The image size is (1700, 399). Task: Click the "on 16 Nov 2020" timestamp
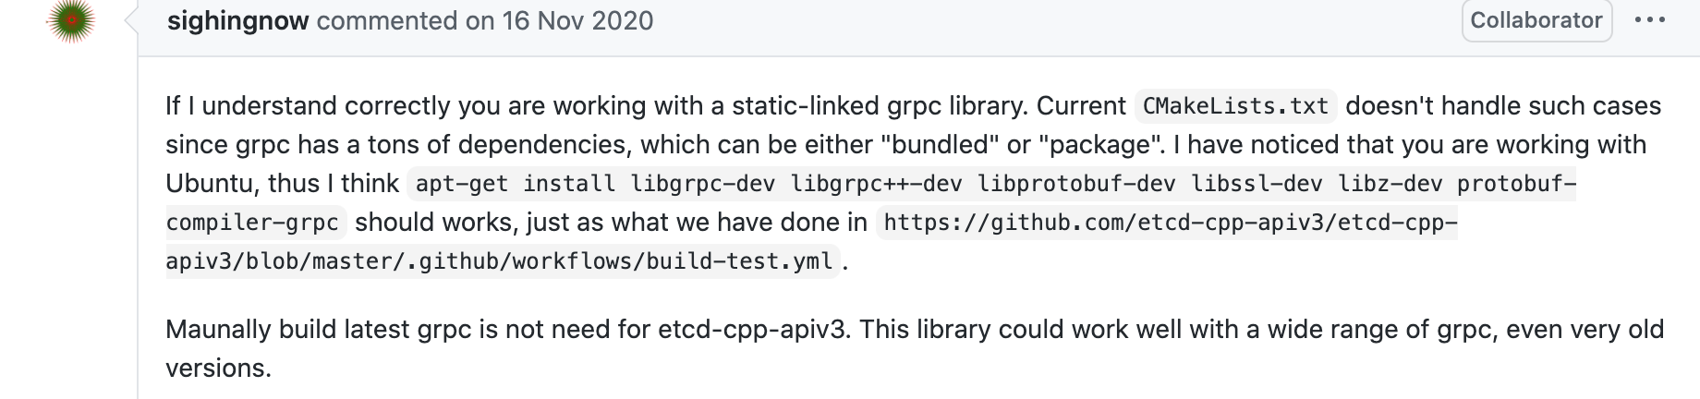point(559,20)
